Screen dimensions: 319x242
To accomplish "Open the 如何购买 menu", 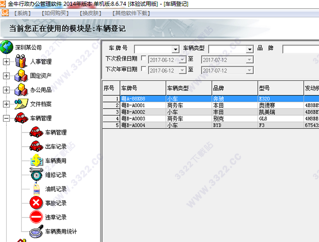I will pos(55,13).
